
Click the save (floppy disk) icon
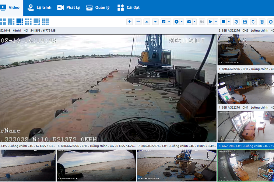coord(245,22)
